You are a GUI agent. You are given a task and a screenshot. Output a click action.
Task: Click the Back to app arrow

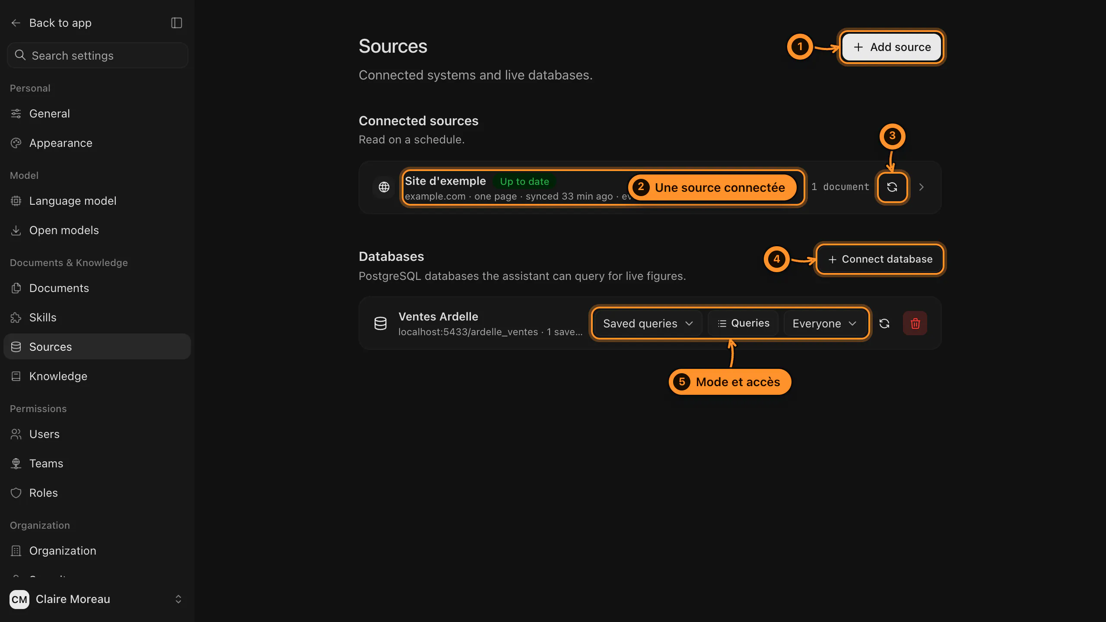coord(16,23)
